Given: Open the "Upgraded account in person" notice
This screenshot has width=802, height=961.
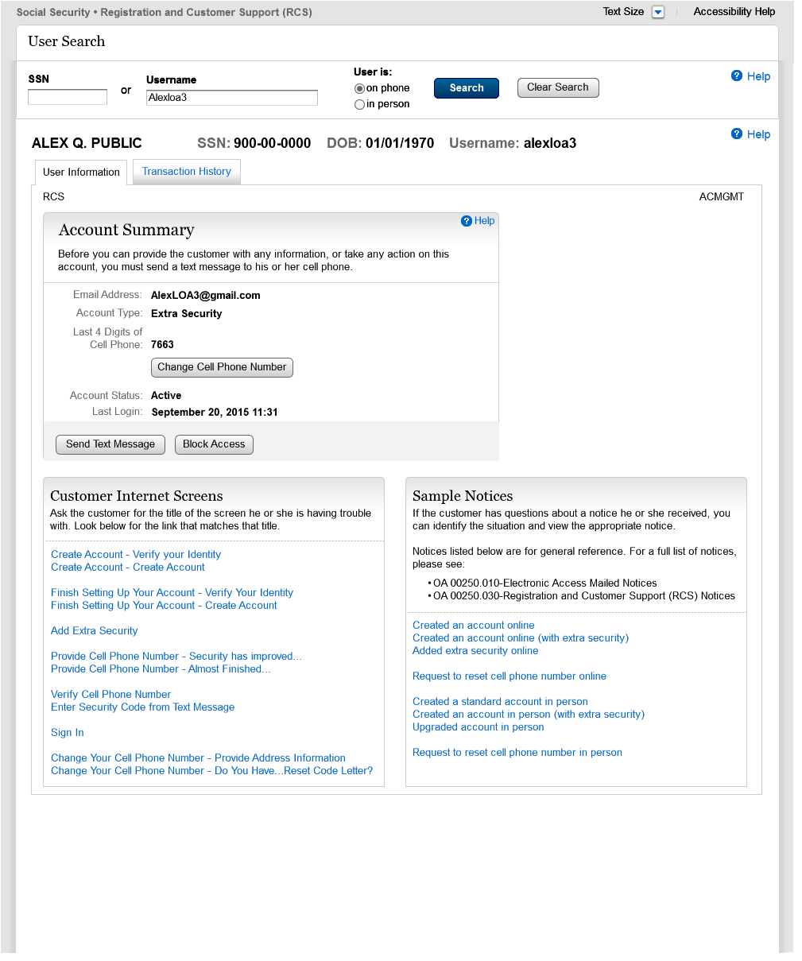Looking at the screenshot, I should 478,727.
